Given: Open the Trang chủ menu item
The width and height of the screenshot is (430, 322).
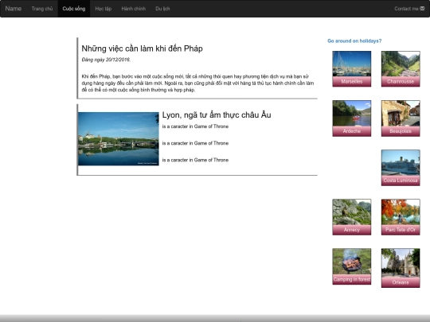Looking at the screenshot, I should pyautogui.click(x=42, y=9).
